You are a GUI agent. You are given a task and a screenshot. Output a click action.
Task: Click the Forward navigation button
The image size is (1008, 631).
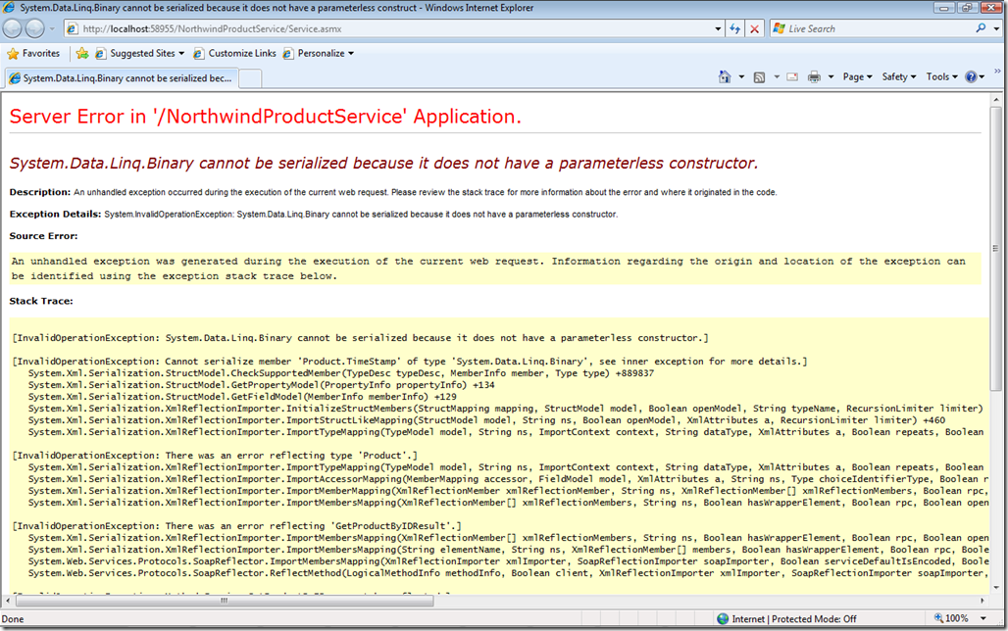coord(34,28)
